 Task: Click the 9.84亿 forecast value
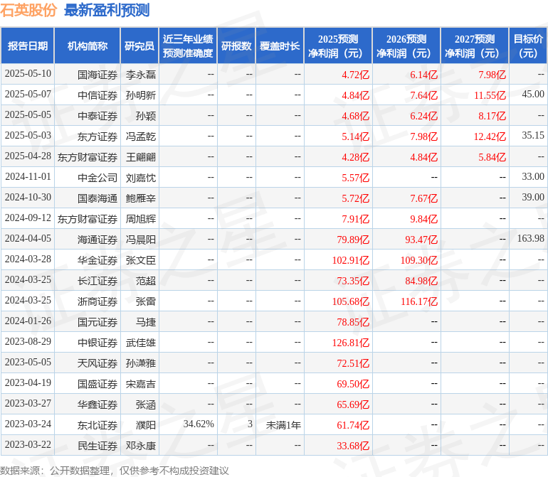click(x=424, y=219)
